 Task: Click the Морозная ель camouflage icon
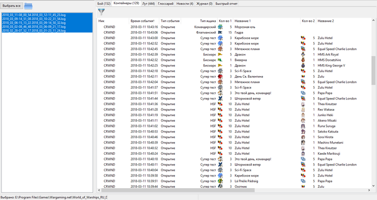(x=220, y=27)
